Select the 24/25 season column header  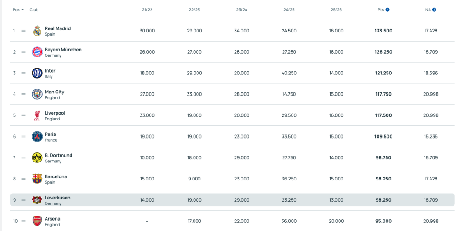click(x=289, y=10)
